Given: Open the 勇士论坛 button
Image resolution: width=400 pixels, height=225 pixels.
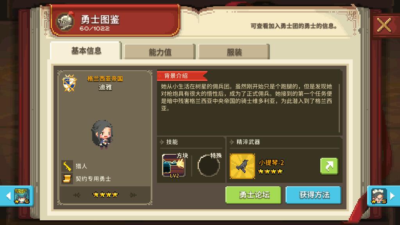Looking at the screenshot, I should pyautogui.click(x=254, y=195).
